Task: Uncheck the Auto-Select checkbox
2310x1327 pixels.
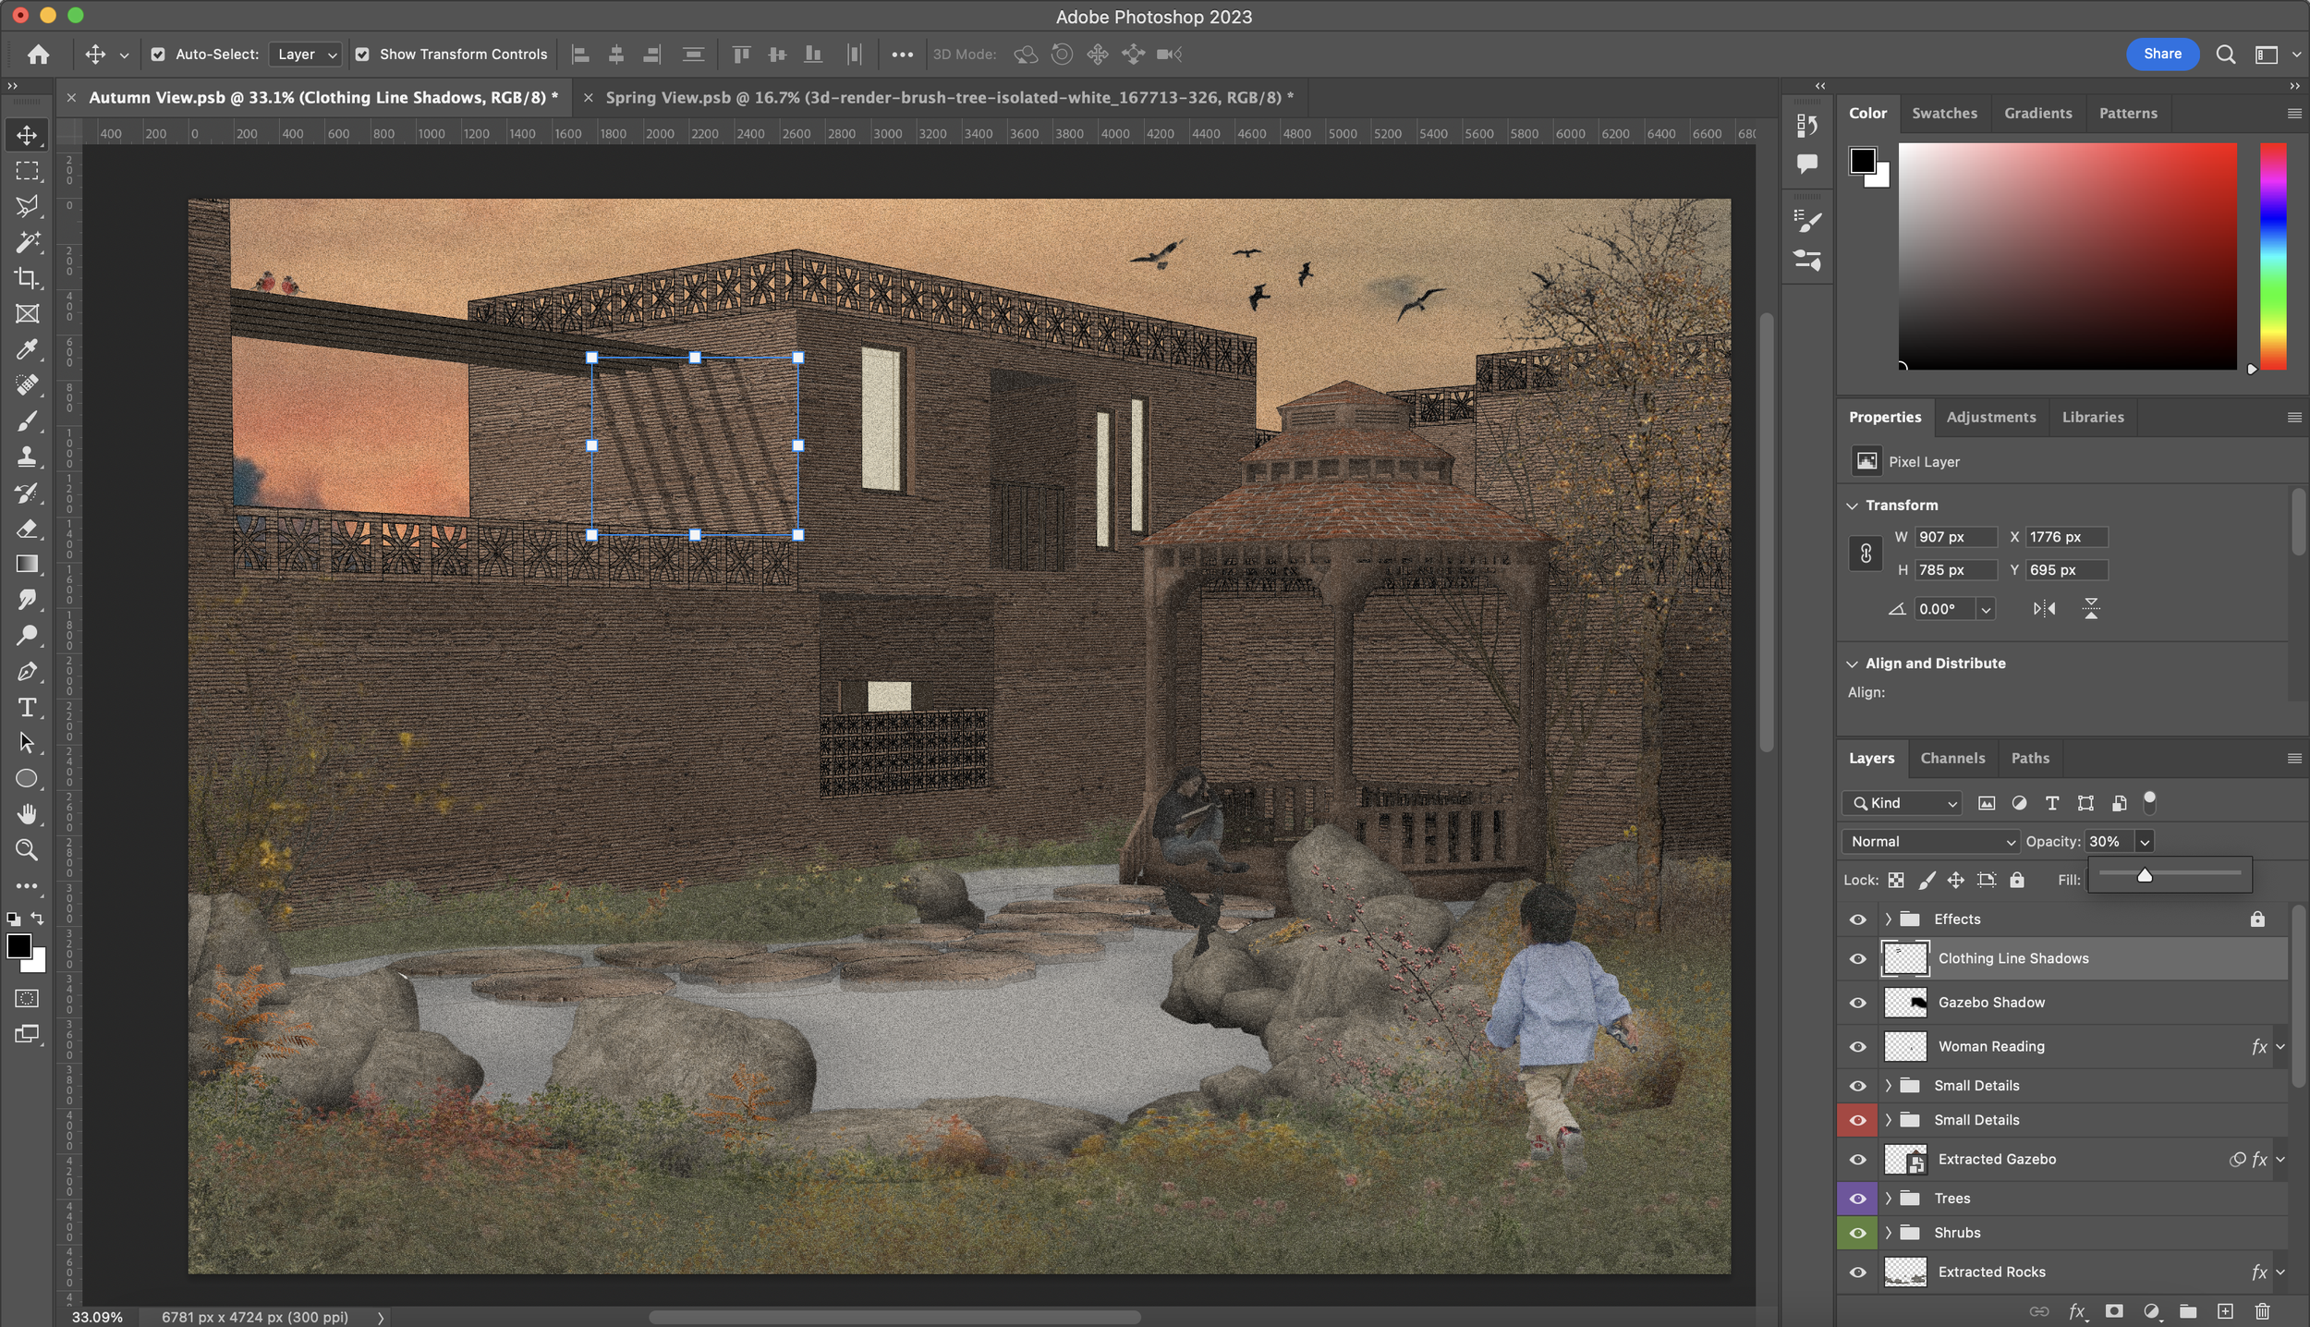Action: (158, 55)
